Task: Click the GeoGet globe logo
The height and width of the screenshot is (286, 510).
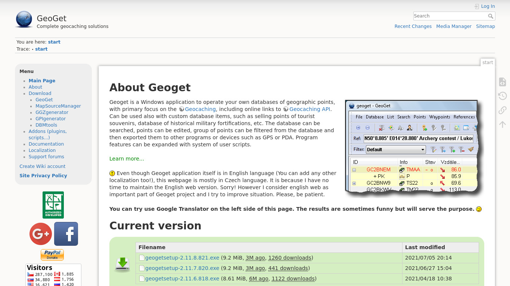Action: tap(24, 19)
